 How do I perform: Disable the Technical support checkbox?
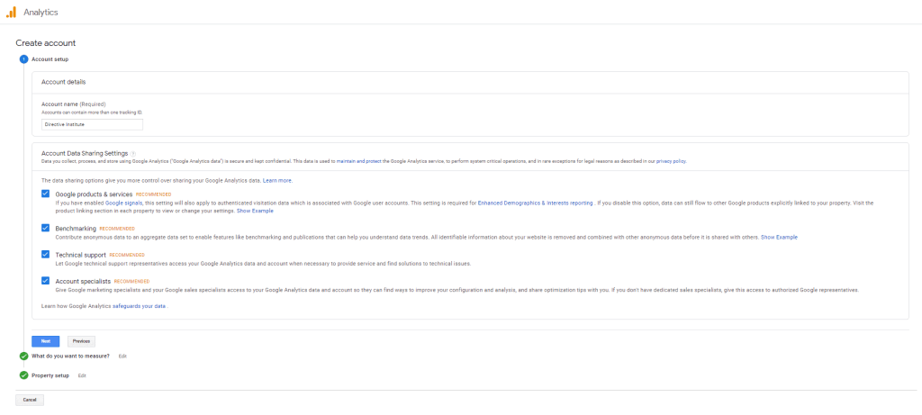point(45,255)
